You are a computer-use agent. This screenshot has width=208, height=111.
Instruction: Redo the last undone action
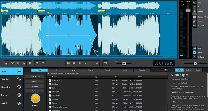coord(43,63)
